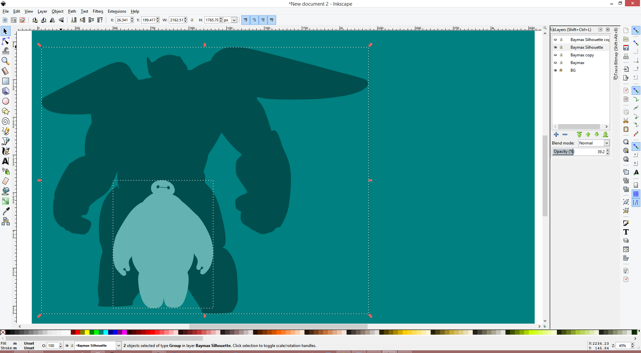Open the Filters menu
Screen dimensions: 641x353
point(98,11)
